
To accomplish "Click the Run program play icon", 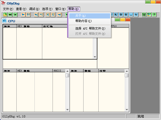I will pos(23,15).
